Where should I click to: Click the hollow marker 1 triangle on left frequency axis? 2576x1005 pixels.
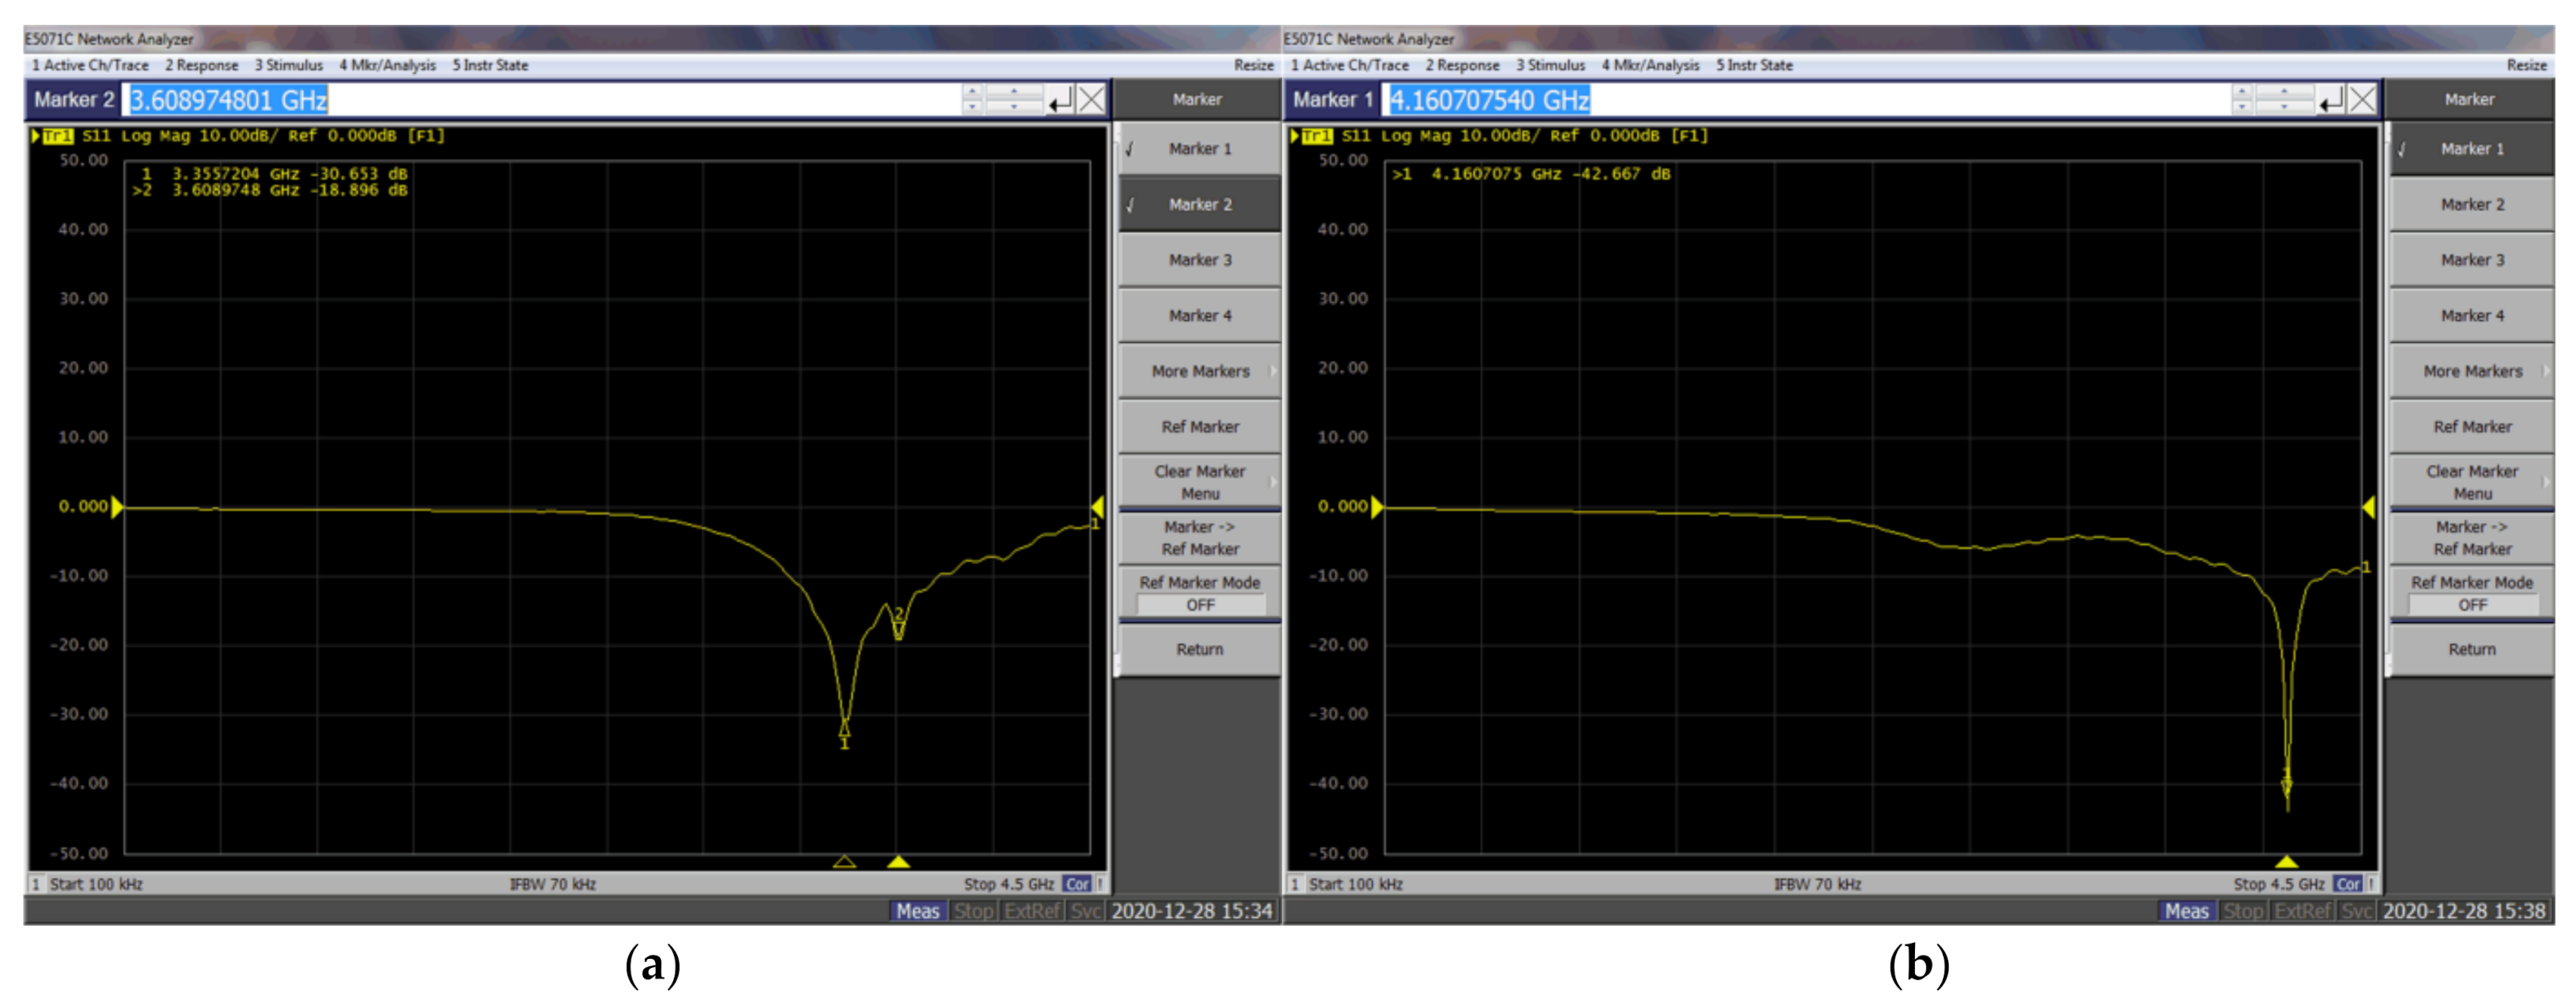click(x=844, y=861)
